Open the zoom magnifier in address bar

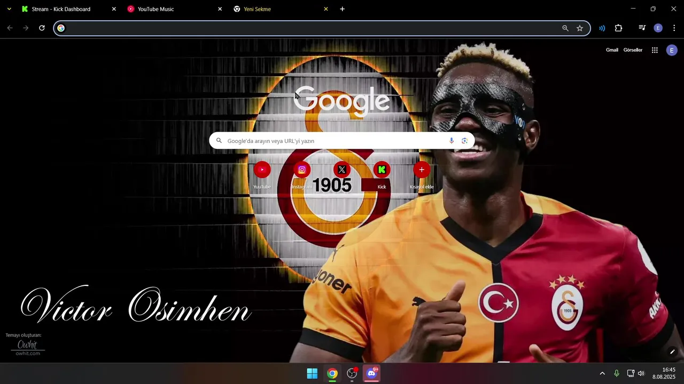coord(565,28)
